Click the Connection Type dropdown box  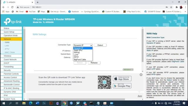83,45
